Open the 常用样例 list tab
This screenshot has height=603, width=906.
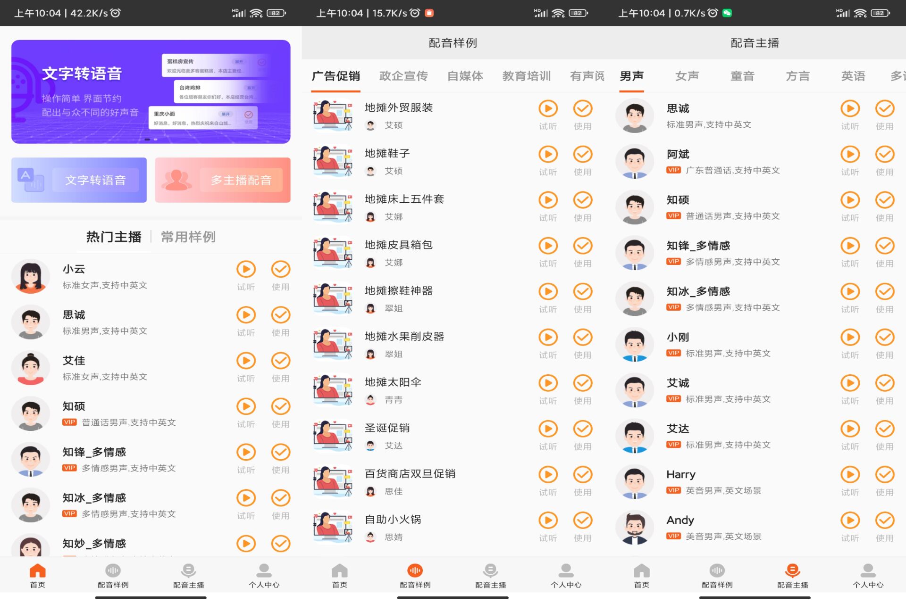(x=188, y=237)
